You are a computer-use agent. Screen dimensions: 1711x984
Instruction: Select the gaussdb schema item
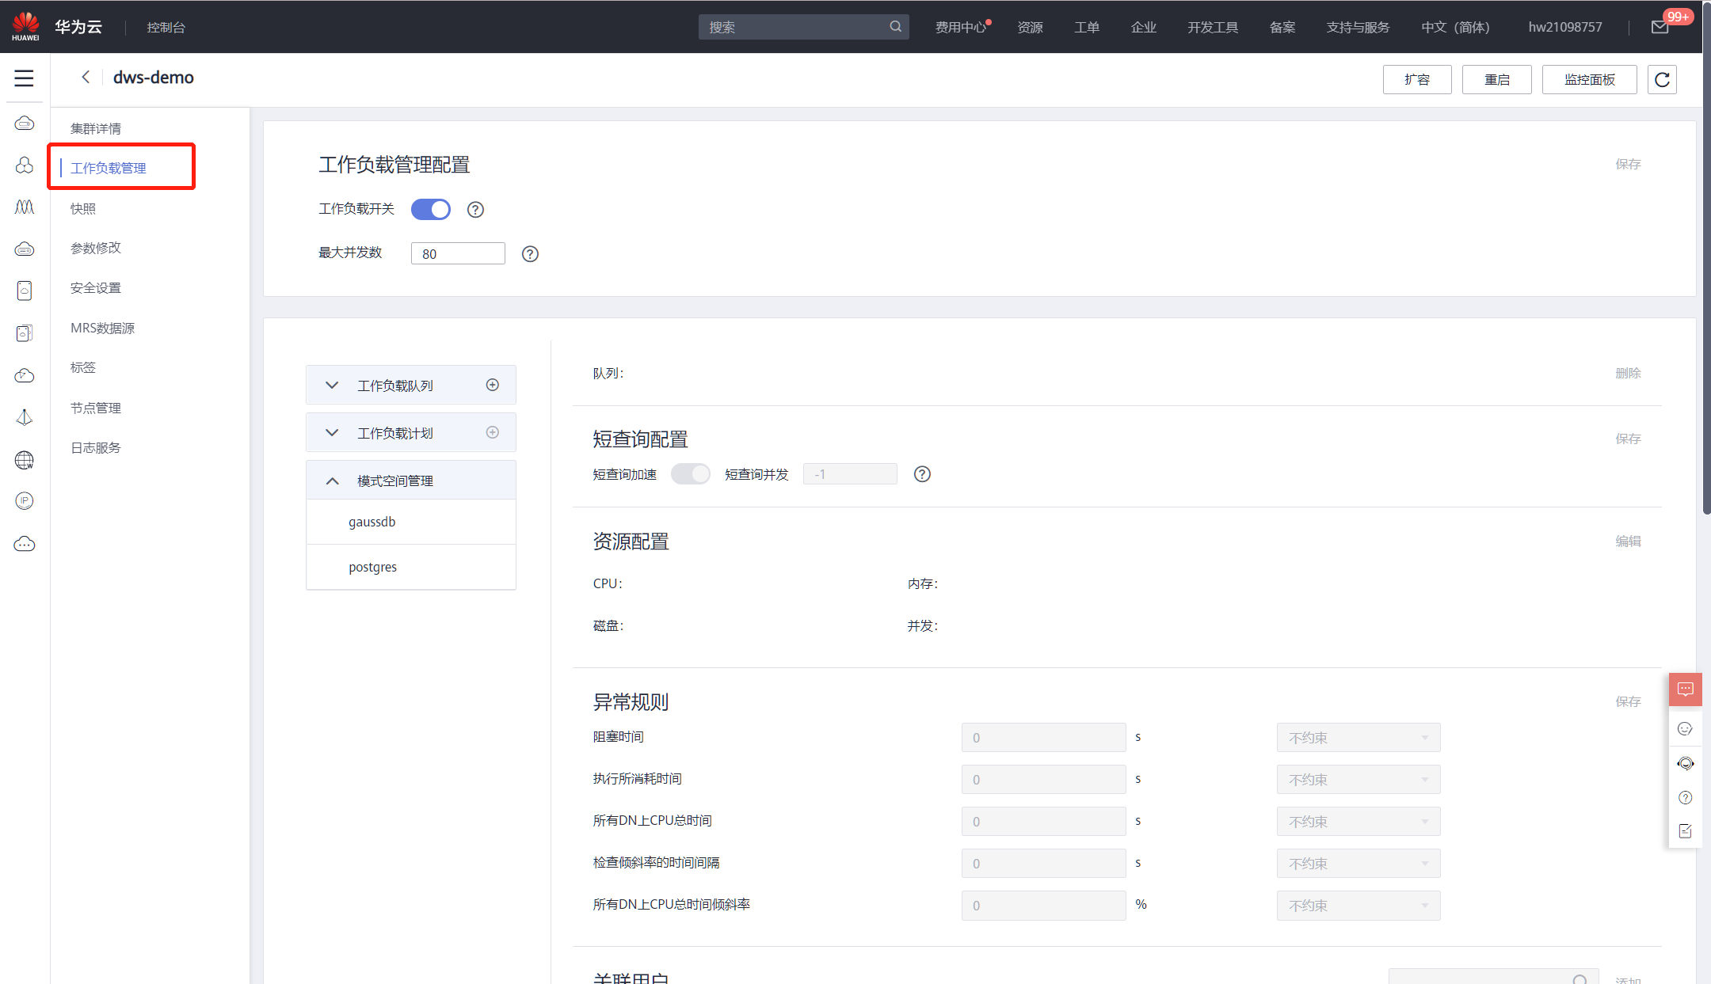point(372,522)
